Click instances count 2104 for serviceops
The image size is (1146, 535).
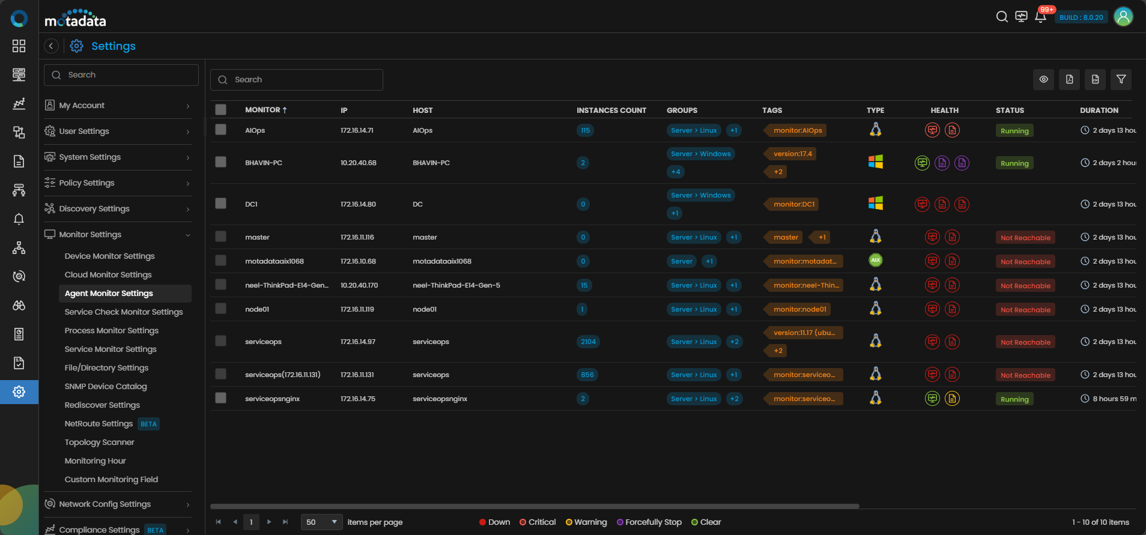pyautogui.click(x=588, y=342)
